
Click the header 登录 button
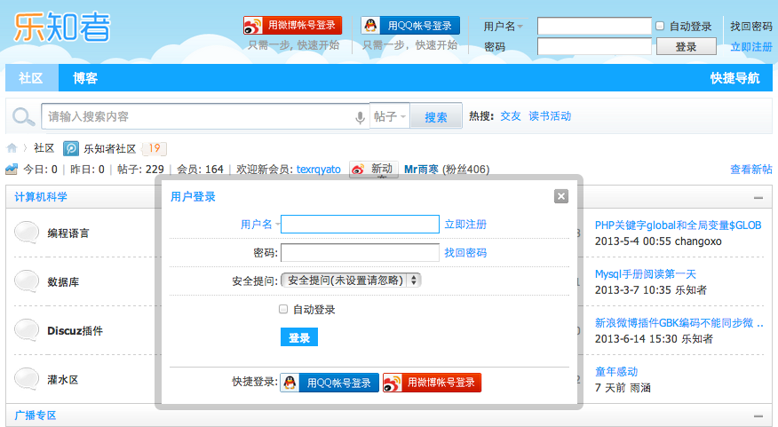687,47
